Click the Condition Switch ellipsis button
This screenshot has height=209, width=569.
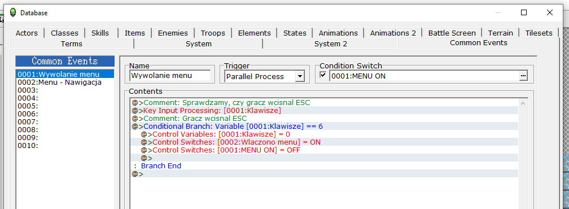[523, 76]
